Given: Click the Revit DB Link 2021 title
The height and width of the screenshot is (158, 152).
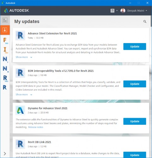Looking at the screenshot, I should coord(40,142).
